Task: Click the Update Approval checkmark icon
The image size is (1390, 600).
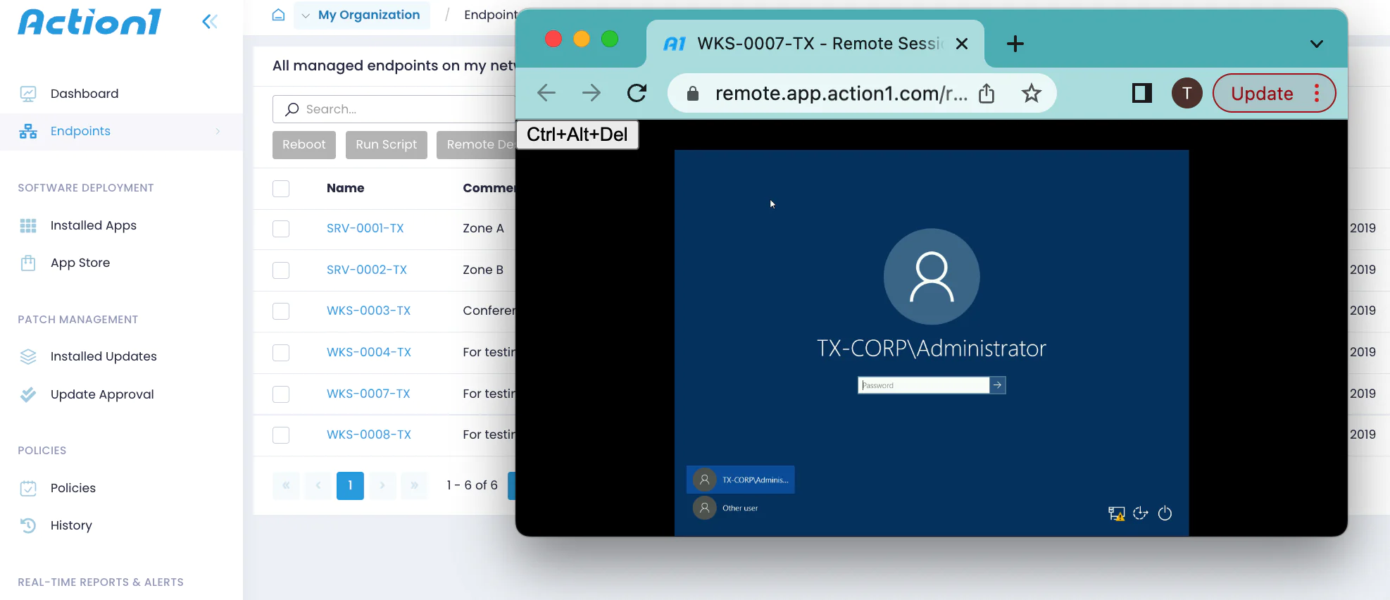Action: pos(28,394)
